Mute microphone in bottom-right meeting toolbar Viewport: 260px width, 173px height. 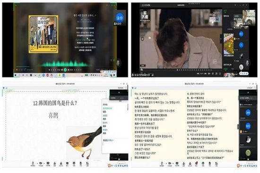pos(162,164)
